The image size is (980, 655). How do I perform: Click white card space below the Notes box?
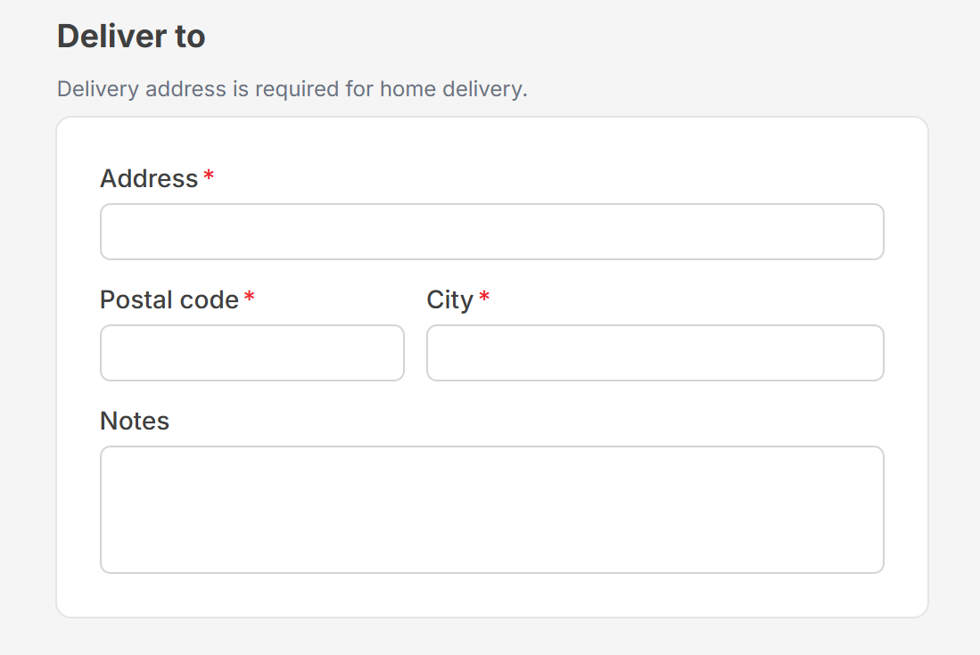point(491,594)
